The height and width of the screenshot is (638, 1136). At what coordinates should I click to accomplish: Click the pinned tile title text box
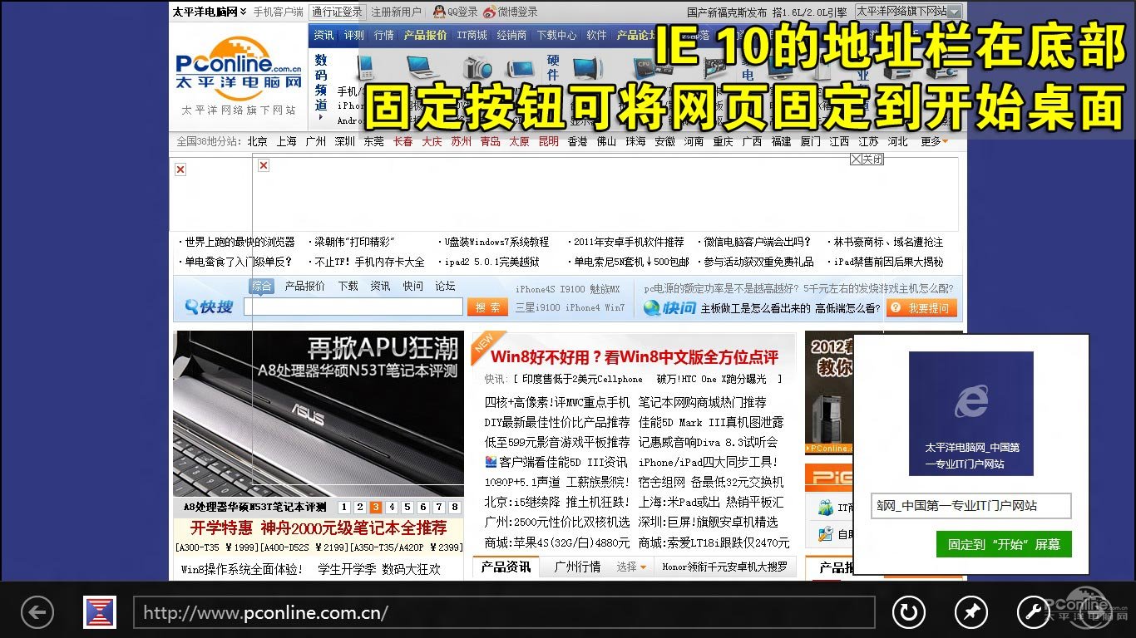[971, 505]
